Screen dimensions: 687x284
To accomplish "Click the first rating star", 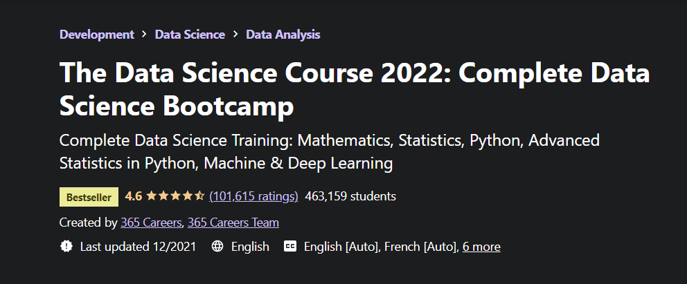I will point(152,196).
